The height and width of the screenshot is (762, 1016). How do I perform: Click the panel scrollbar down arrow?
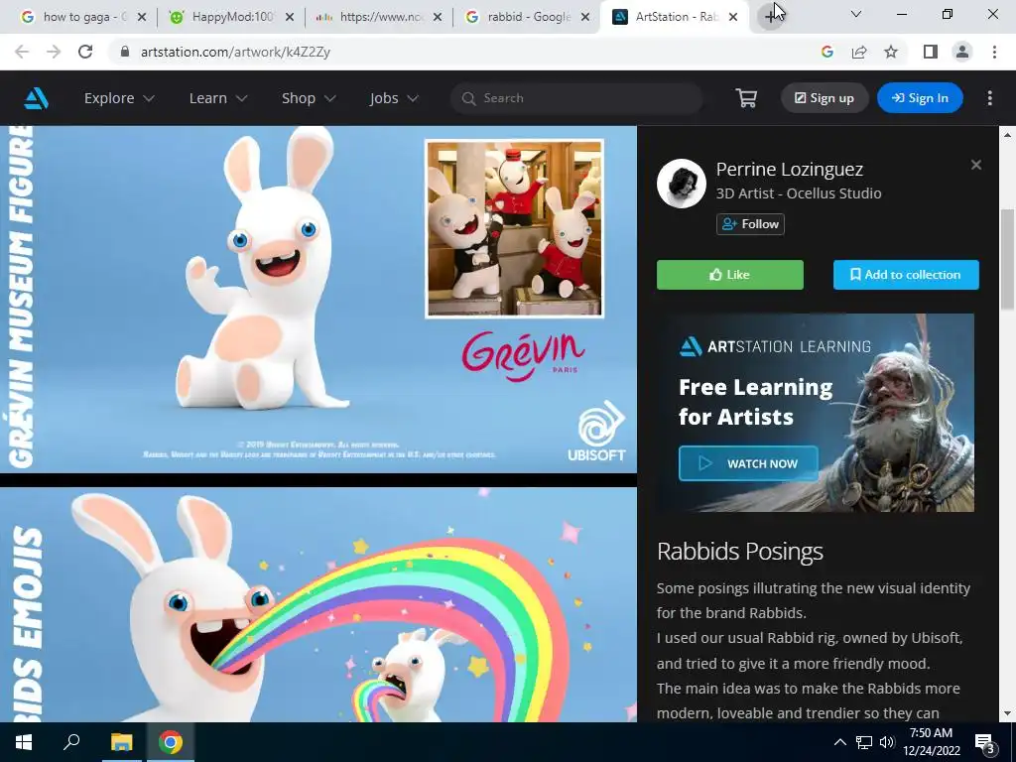point(1007,712)
